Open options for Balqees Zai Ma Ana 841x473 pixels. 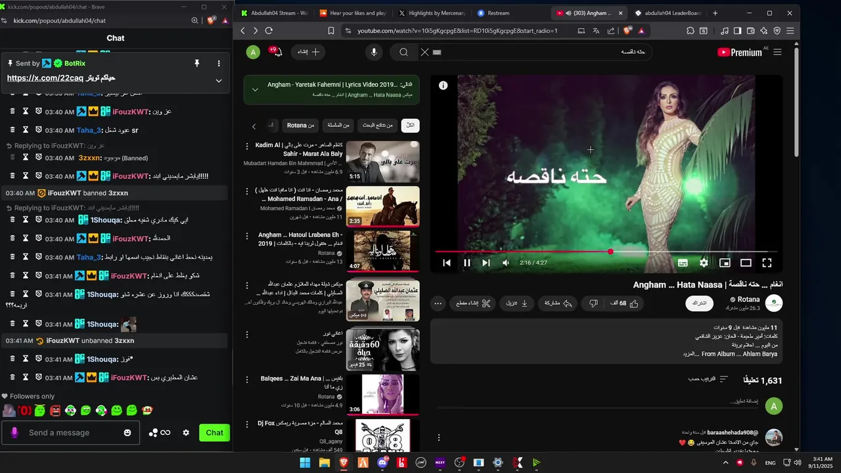pos(247,380)
